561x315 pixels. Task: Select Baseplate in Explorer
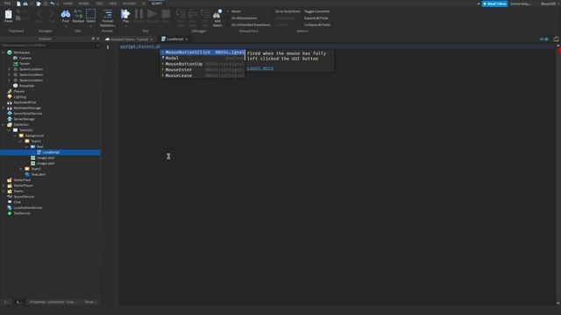point(26,86)
